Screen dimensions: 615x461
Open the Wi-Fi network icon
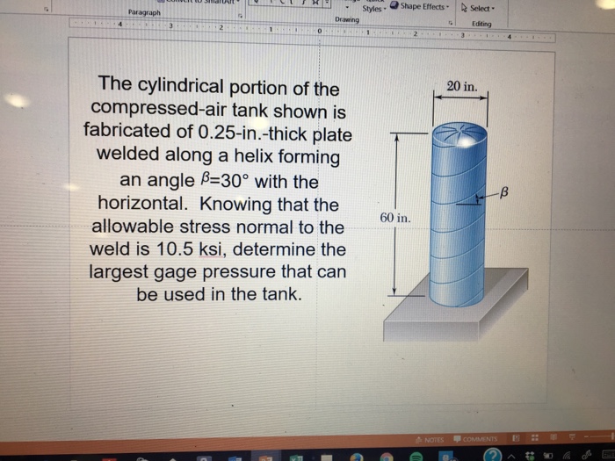[x=568, y=455]
